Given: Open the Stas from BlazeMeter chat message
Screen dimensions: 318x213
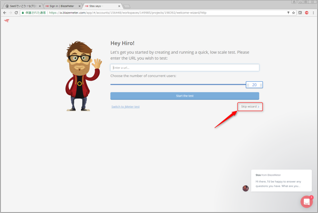Looking at the screenshot, I should [281, 180].
